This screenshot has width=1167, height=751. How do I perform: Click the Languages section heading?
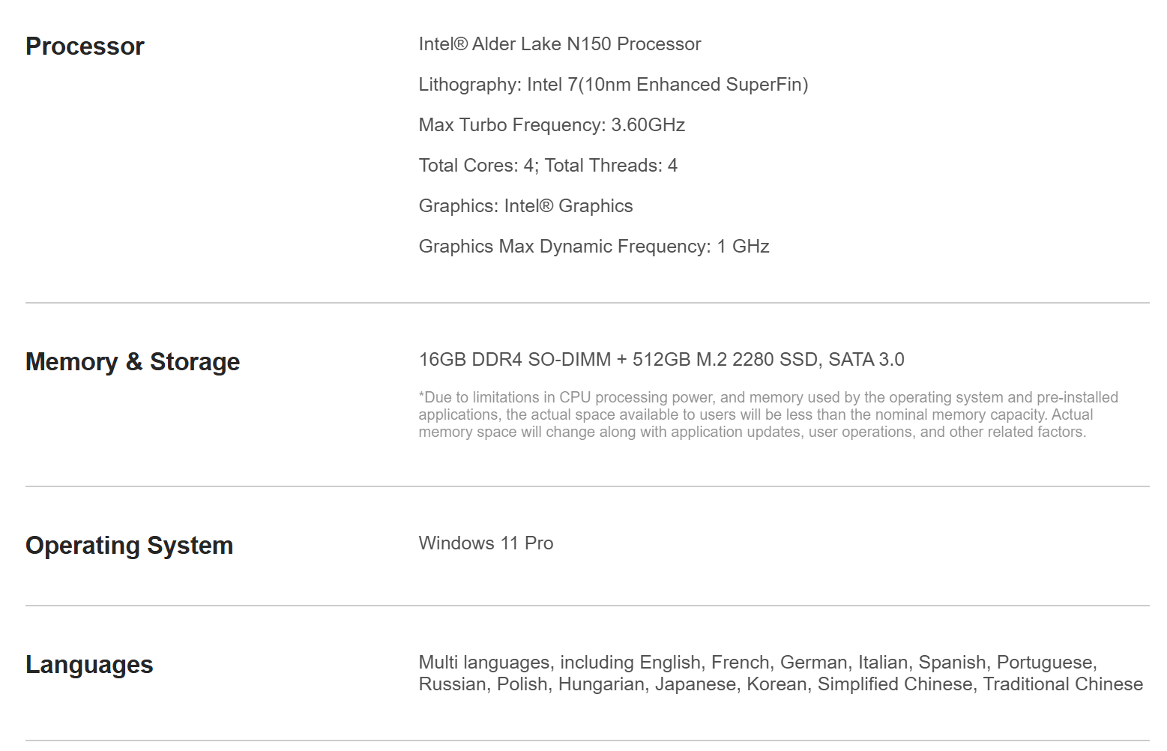click(89, 665)
